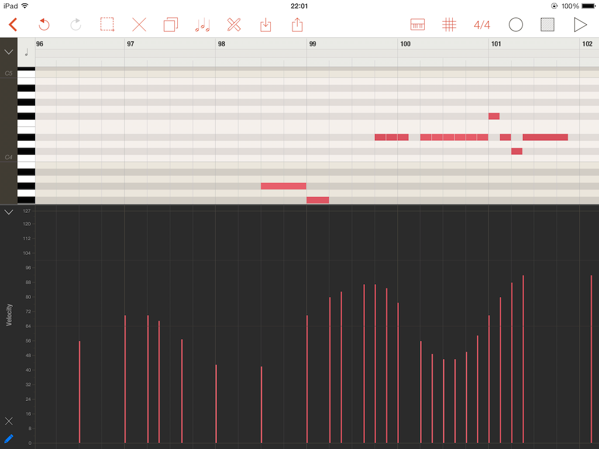Collapse the velocity pane chevron
599x449 pixels.
tap(9, 212)
